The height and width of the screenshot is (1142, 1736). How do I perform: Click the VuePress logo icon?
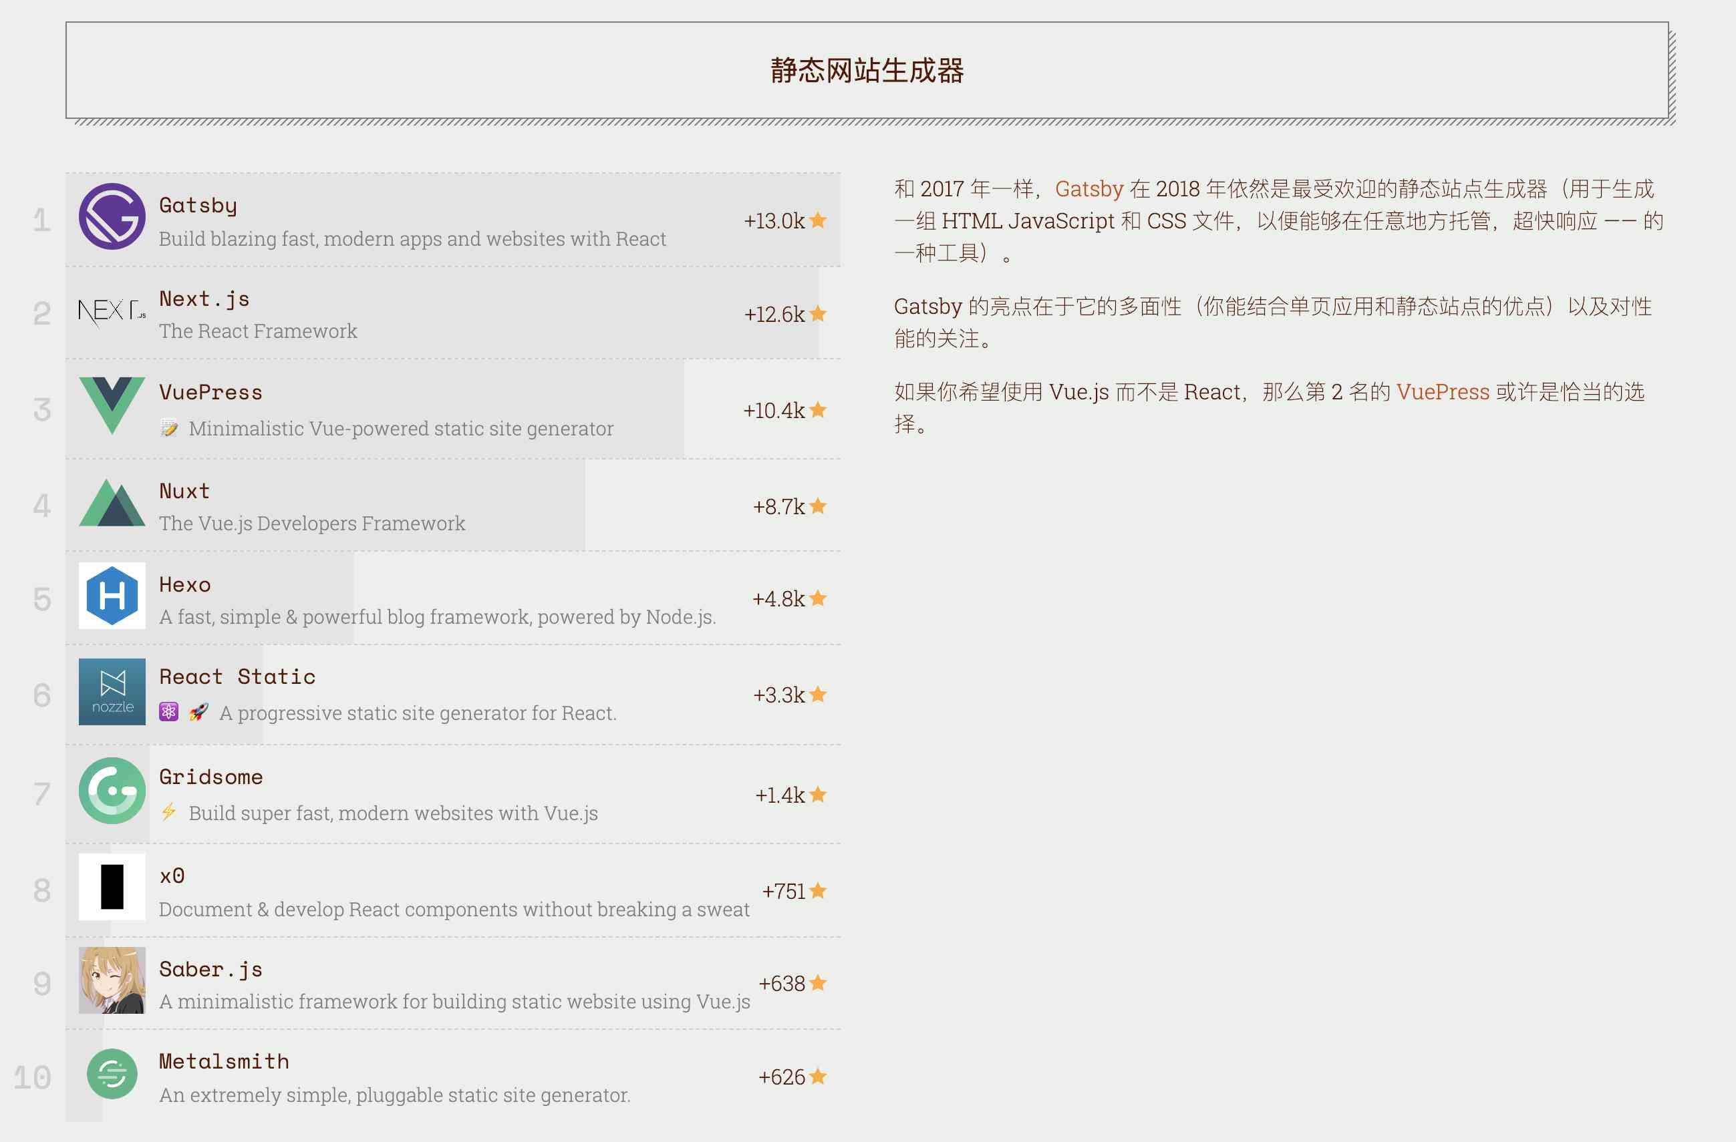click(x=111, y=407)
